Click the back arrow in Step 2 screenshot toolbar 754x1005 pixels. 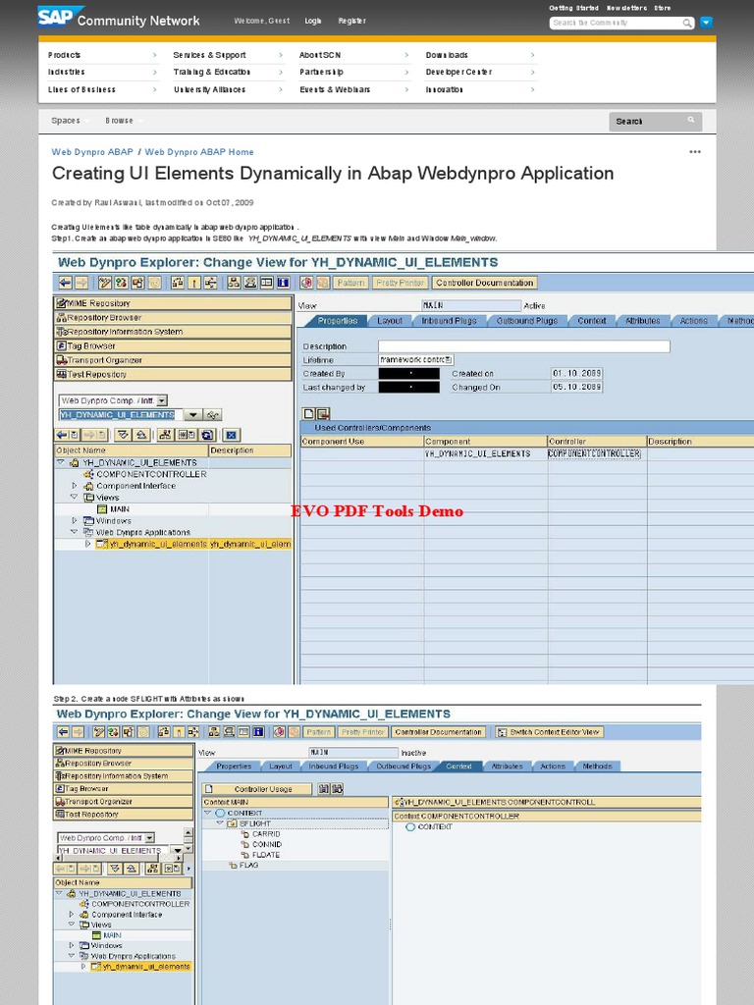pyautogui.click(x=63, y=732)
